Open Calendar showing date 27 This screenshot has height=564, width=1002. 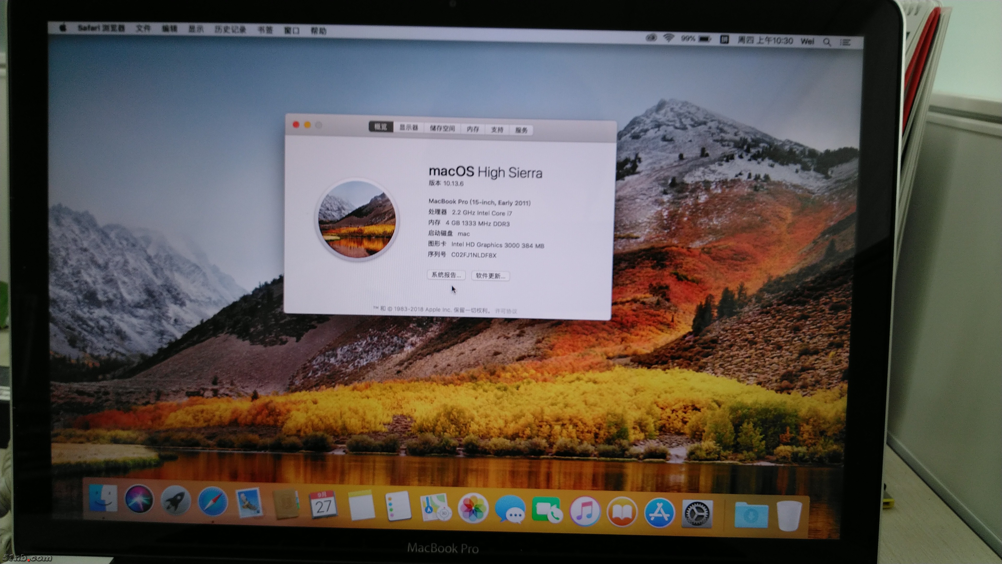point(323,505)
